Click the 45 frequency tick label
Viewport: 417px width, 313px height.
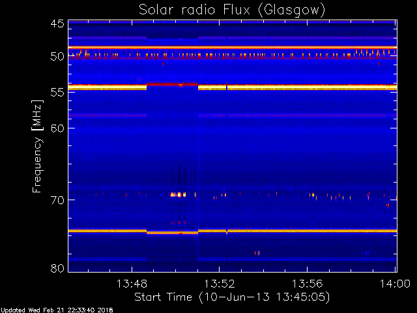point(57,23)
